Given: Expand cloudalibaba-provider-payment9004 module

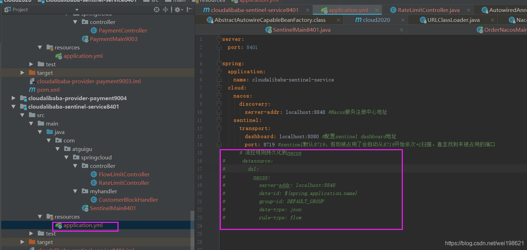Looking at the screenshot, I should click(x=13, y=98).
